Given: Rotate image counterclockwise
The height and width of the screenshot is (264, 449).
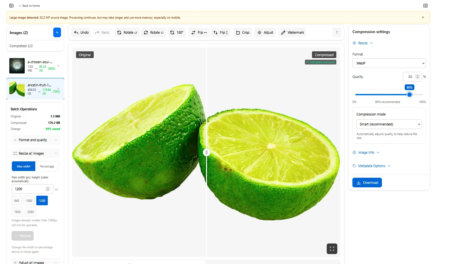Looking at the screenshot, I should (127, 32).
